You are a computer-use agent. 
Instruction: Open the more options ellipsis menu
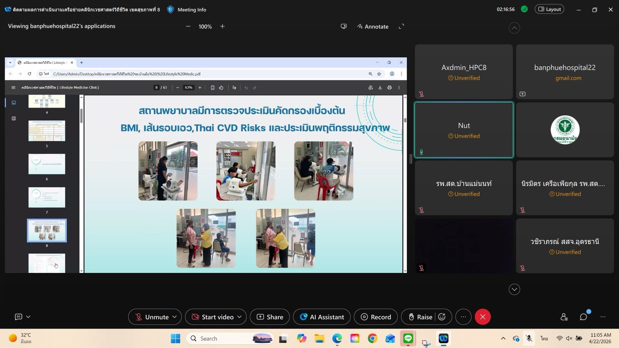tap(463, 317)
